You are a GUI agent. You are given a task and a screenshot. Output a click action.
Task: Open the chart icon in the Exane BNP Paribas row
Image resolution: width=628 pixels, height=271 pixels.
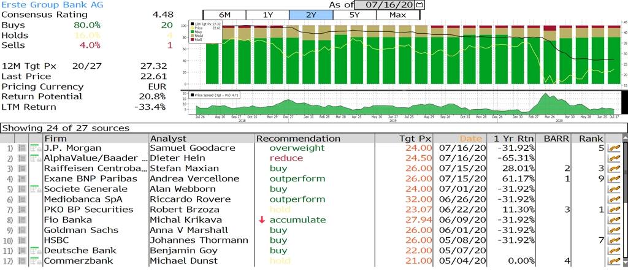click(x=613, y=179)
